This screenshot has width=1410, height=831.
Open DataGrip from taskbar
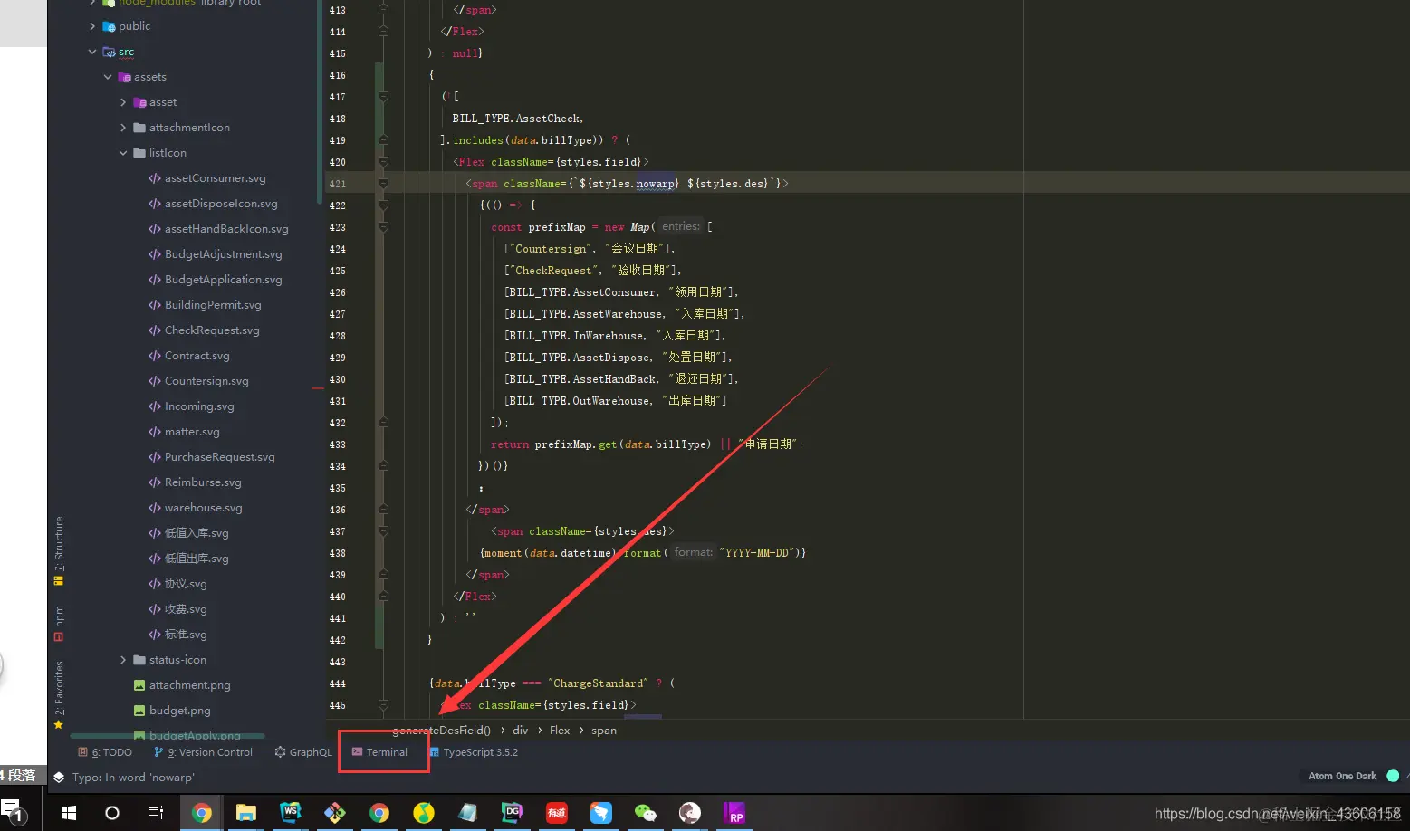click(512, 813)
